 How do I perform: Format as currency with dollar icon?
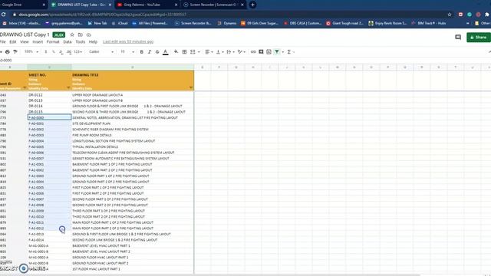[x=46, y=51]
